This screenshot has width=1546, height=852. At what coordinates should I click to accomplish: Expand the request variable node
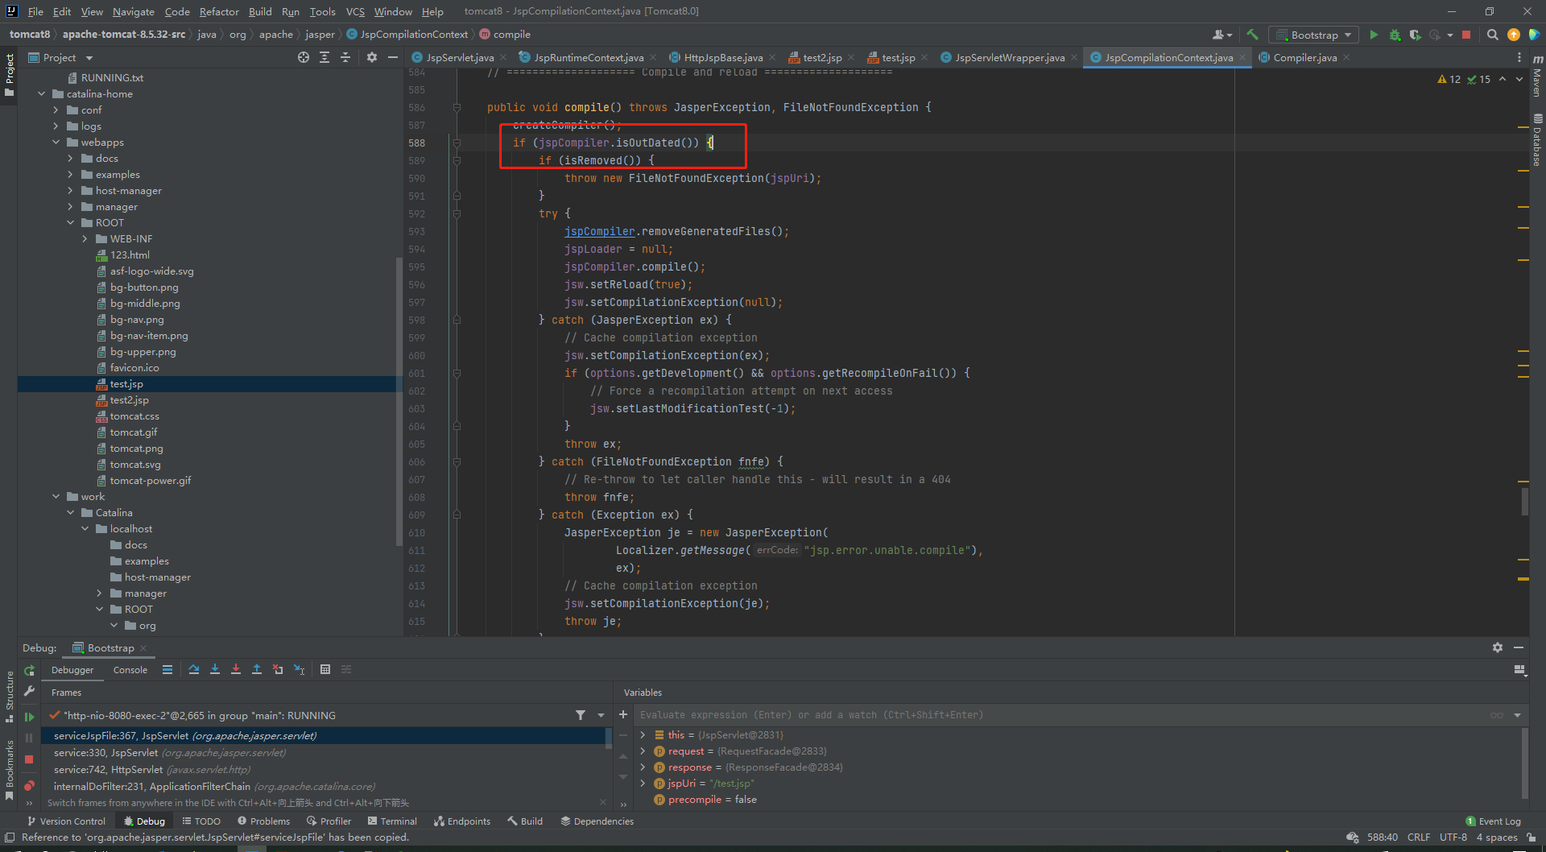pyautogui.click(x=643, y=751)
